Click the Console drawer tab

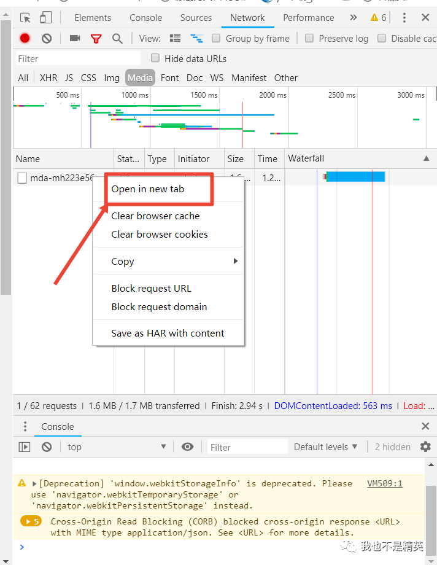click(58, 427)
